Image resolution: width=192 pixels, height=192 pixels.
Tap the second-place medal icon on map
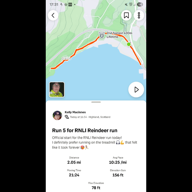tap(102, 35)
